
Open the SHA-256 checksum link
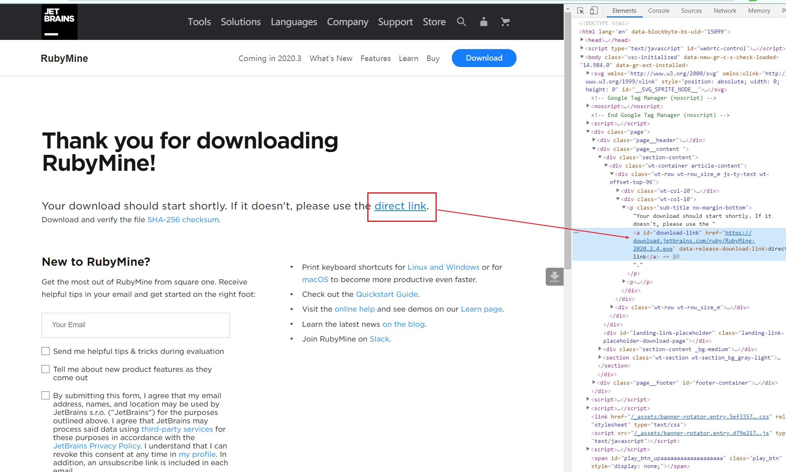tap(183, 220)
